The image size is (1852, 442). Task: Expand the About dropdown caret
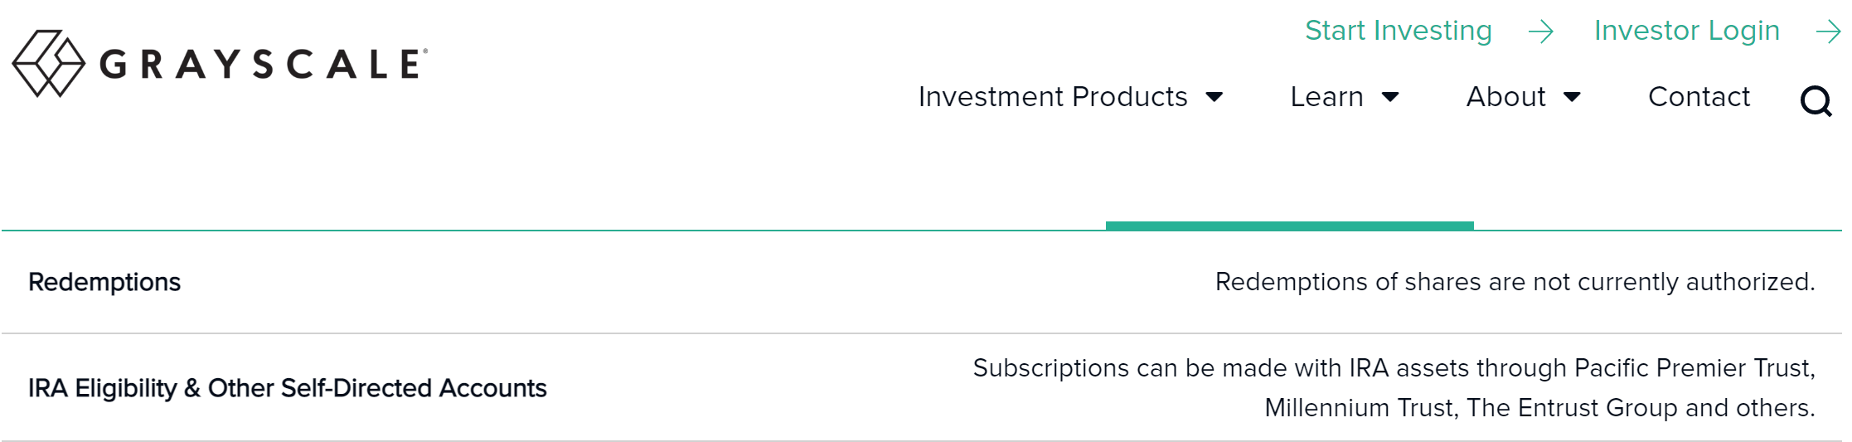[1572, 97]
